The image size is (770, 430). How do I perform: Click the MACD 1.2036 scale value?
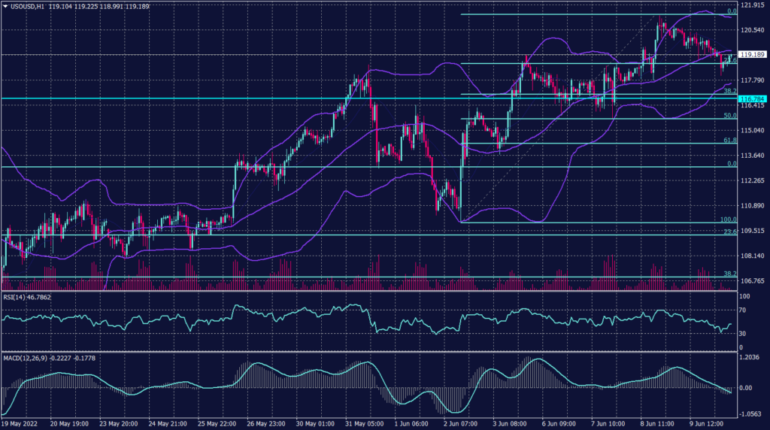click(x=750, y=357)
